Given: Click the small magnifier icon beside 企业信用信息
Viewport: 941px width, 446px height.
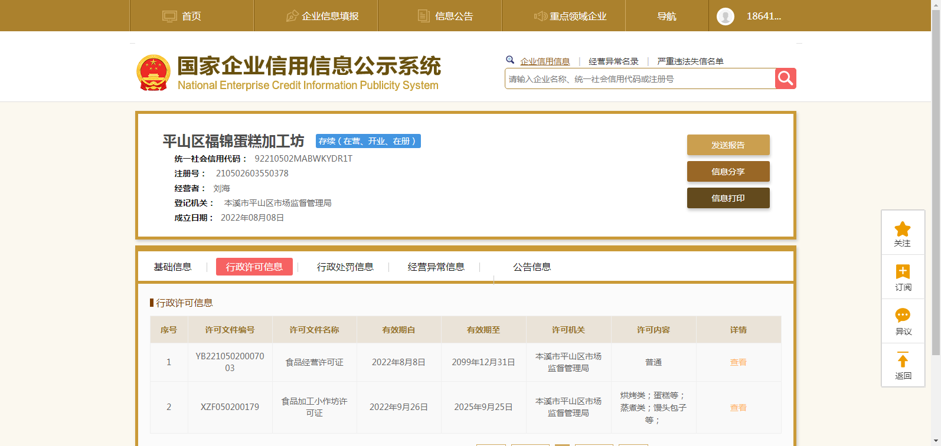Looking at the screenshot, I should pos(510,60).
